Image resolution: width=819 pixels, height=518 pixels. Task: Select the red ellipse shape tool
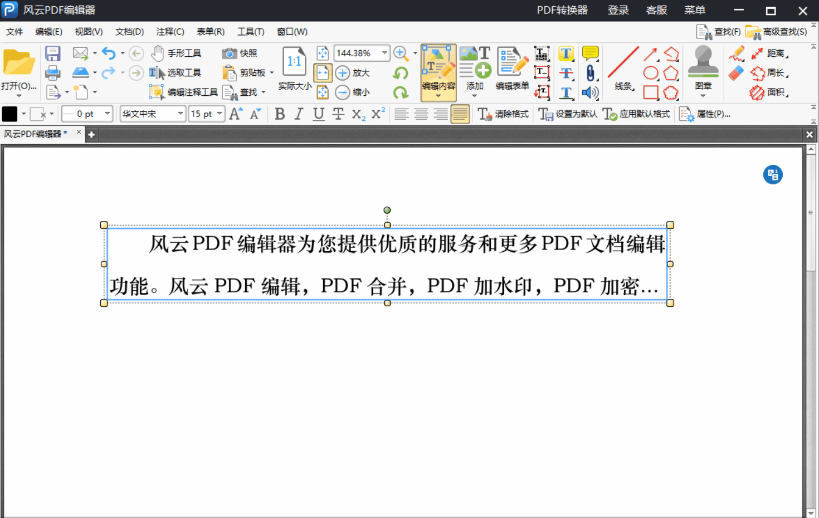tap(651, 72)
